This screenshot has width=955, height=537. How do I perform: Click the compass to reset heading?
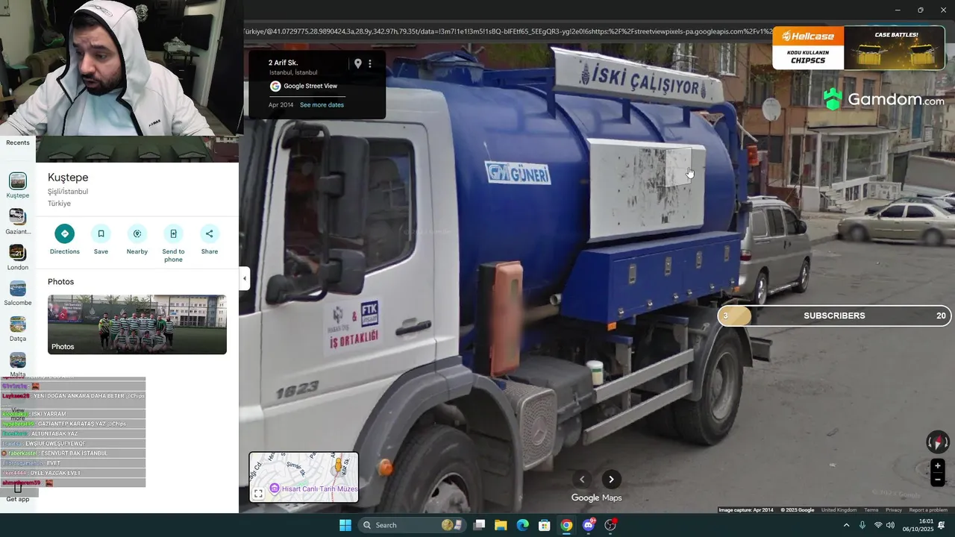(938, 442)
